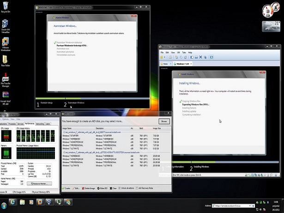Screen dimensions: 284x213
Task: Open Networking tab in Task Manager
Action: (x=40, y=124)
